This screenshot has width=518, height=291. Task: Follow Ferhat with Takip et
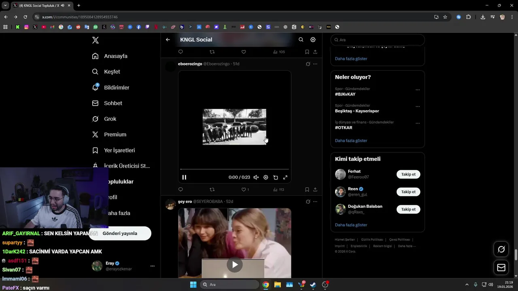tap(408, 174)
